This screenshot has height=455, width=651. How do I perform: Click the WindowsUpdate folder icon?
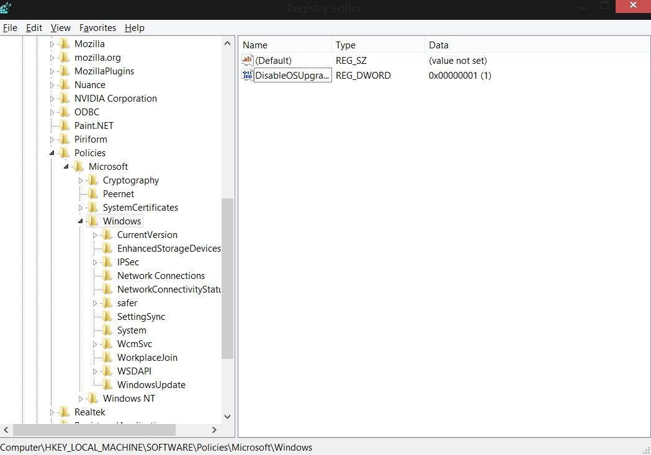click(107, 385)
